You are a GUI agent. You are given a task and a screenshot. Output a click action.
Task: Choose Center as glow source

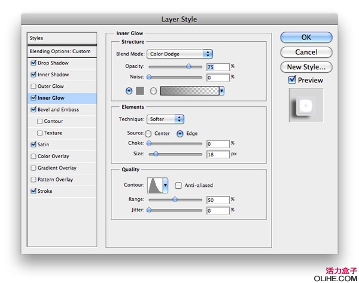point(148,134)
